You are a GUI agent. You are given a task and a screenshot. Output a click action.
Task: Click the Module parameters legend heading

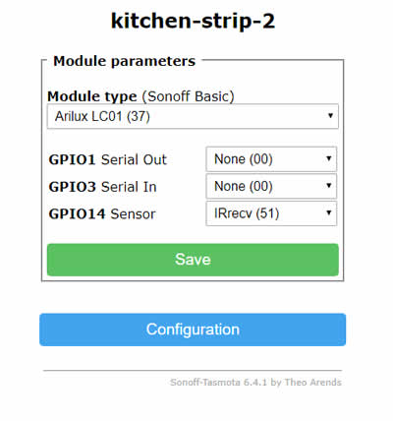[125, 61]
